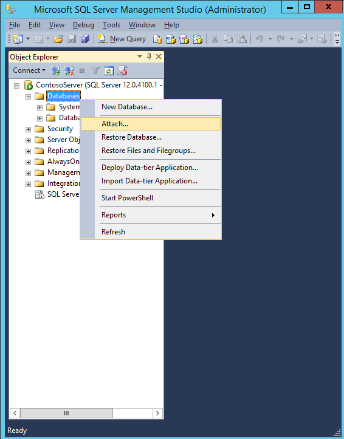Image resolution: width=344 pixels, height=439 pixels.
Task: Click the Activity Monitor script icon
Action: (122, 70)
